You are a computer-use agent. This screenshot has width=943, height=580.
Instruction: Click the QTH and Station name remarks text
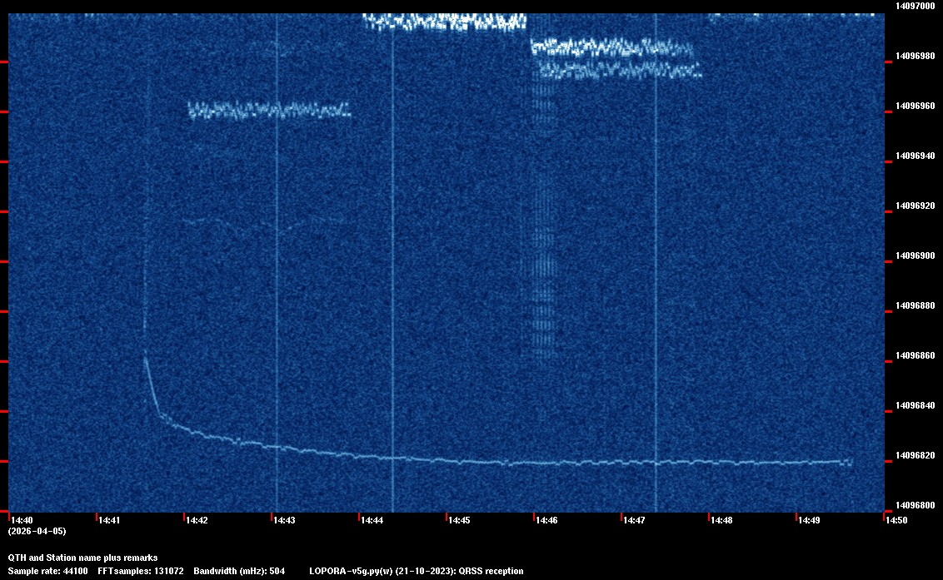point(82,558)
